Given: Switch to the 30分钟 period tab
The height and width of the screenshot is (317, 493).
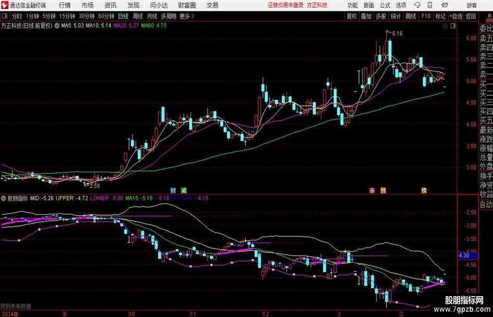Looking at the screenshot, I should (87, 16).
